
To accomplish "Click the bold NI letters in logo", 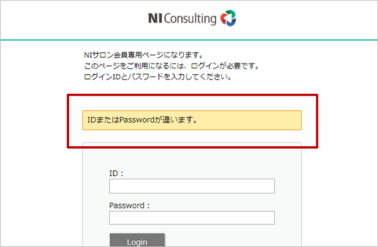I will tap(155, 18).
